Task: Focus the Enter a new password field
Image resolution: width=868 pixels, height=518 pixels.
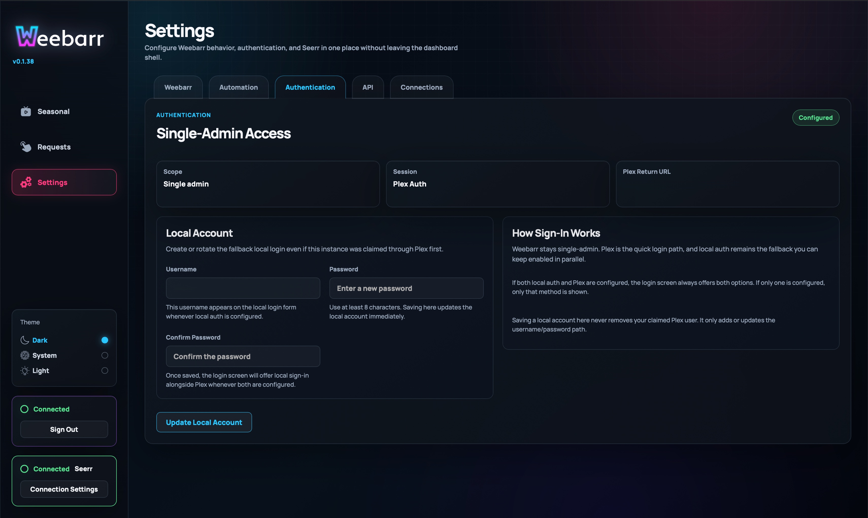Action: click(x=406, y=288)
